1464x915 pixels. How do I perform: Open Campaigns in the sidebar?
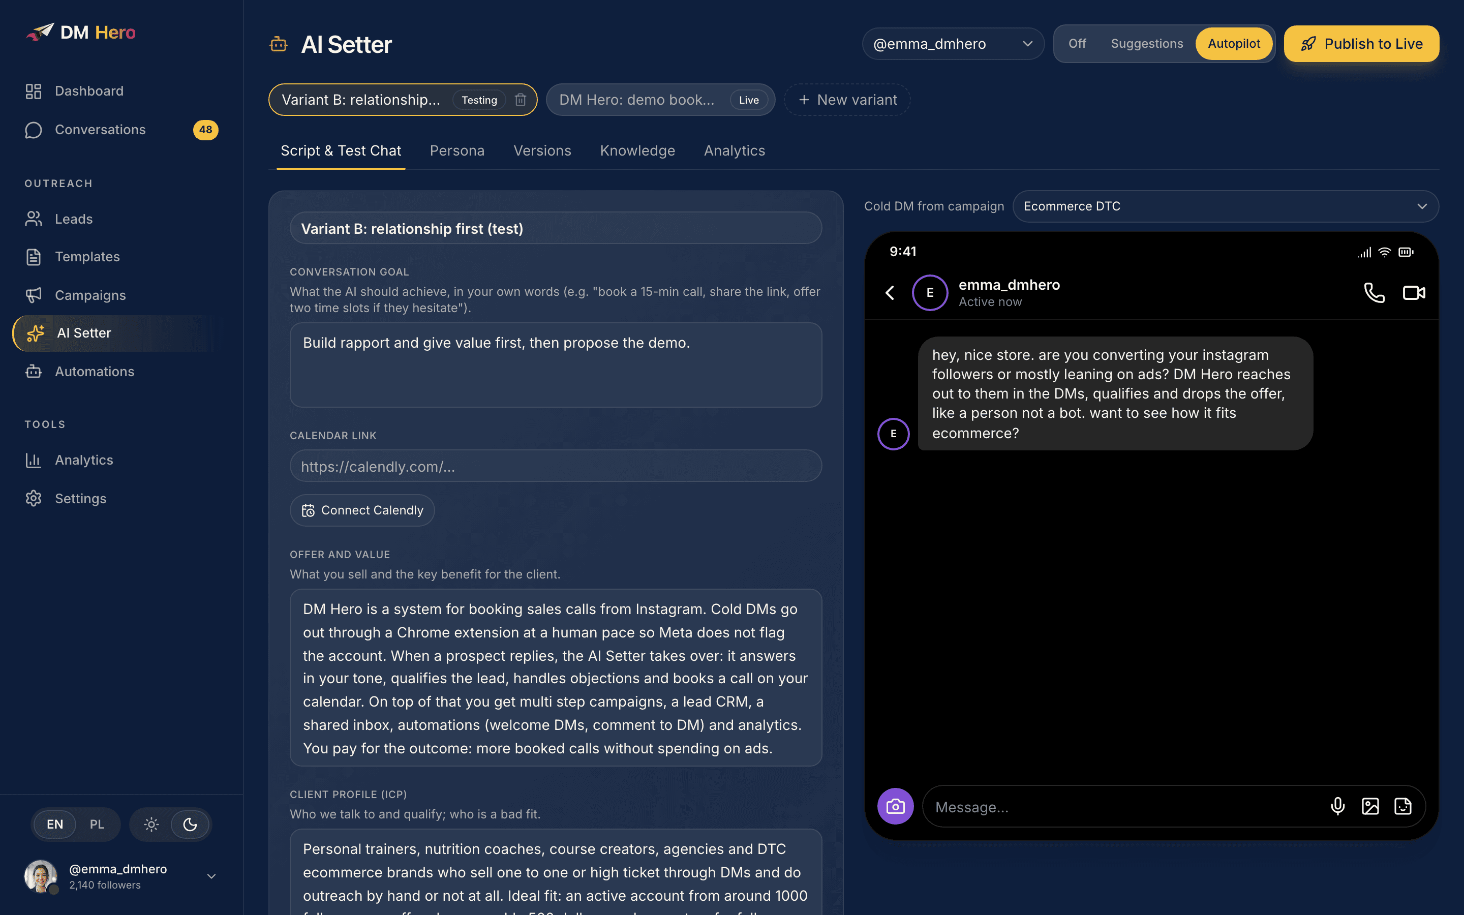114,295
